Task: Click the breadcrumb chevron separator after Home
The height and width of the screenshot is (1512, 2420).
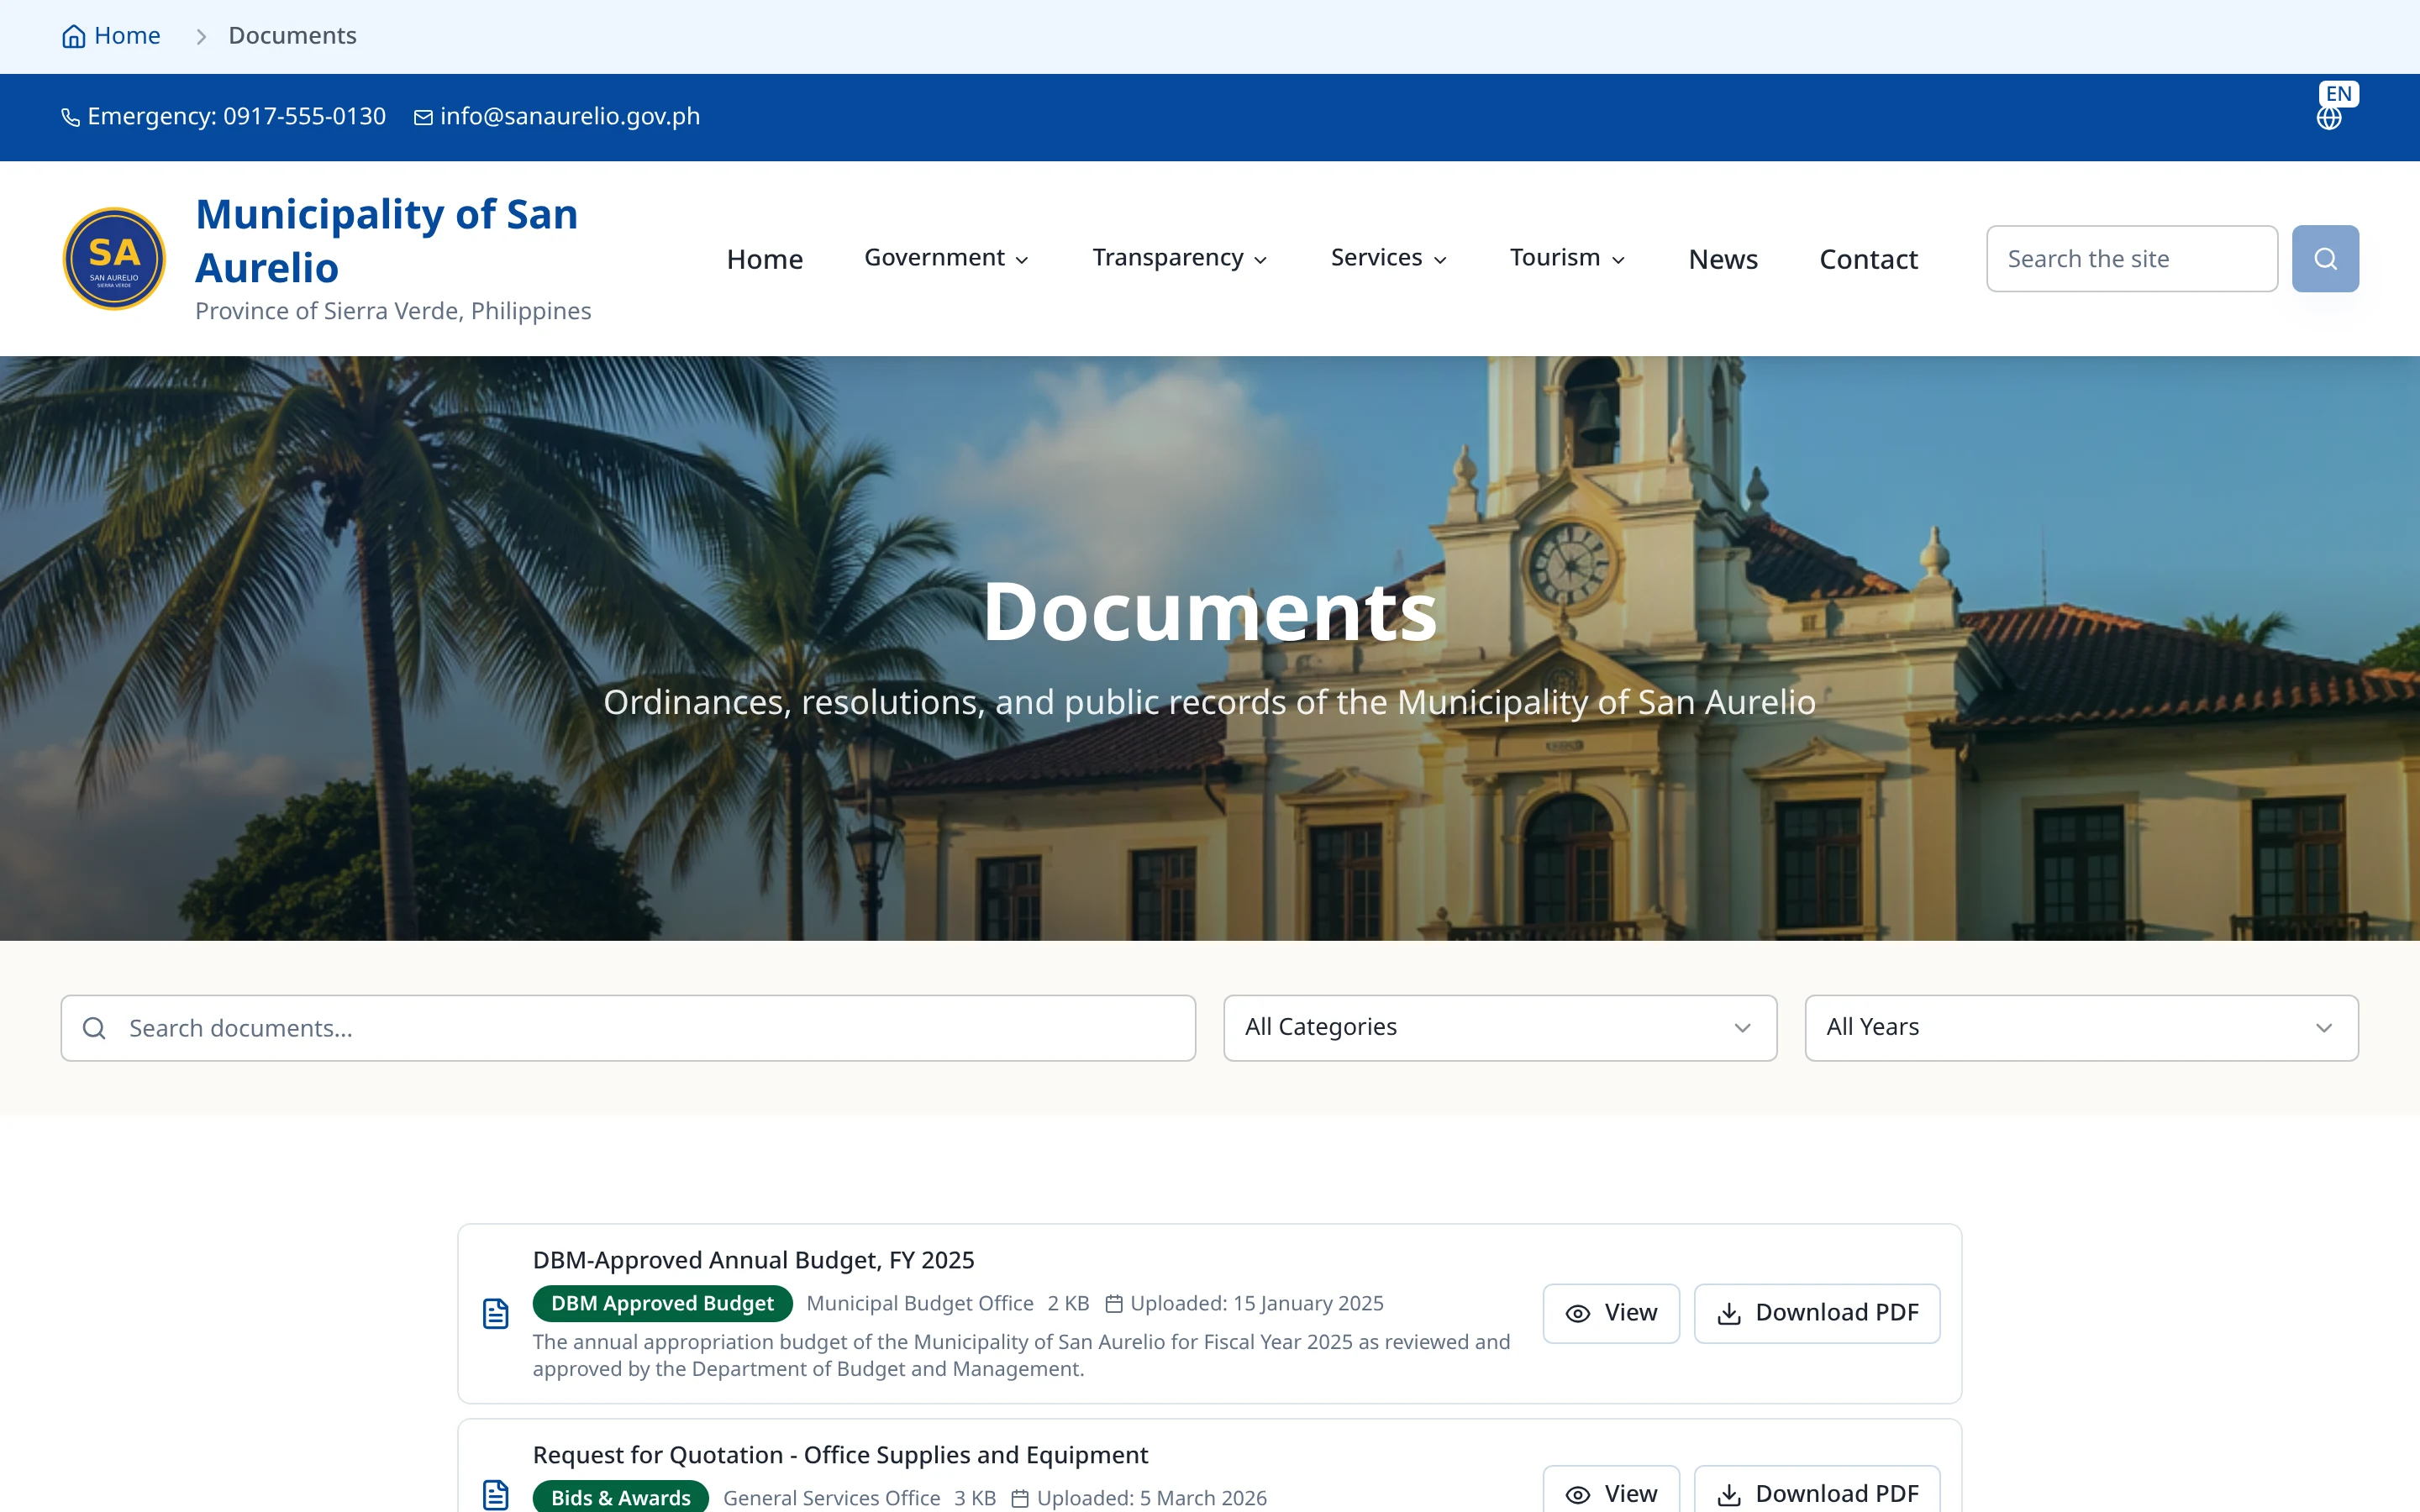Action: coord(201,37)
